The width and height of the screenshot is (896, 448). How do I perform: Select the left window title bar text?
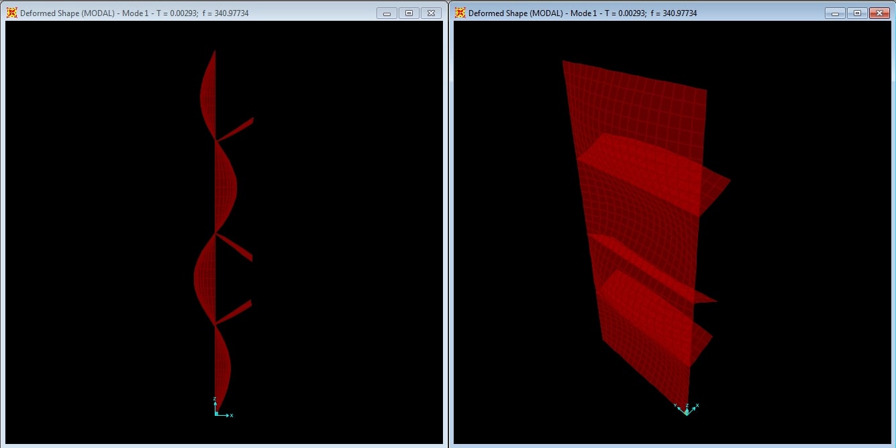[134, 13]
